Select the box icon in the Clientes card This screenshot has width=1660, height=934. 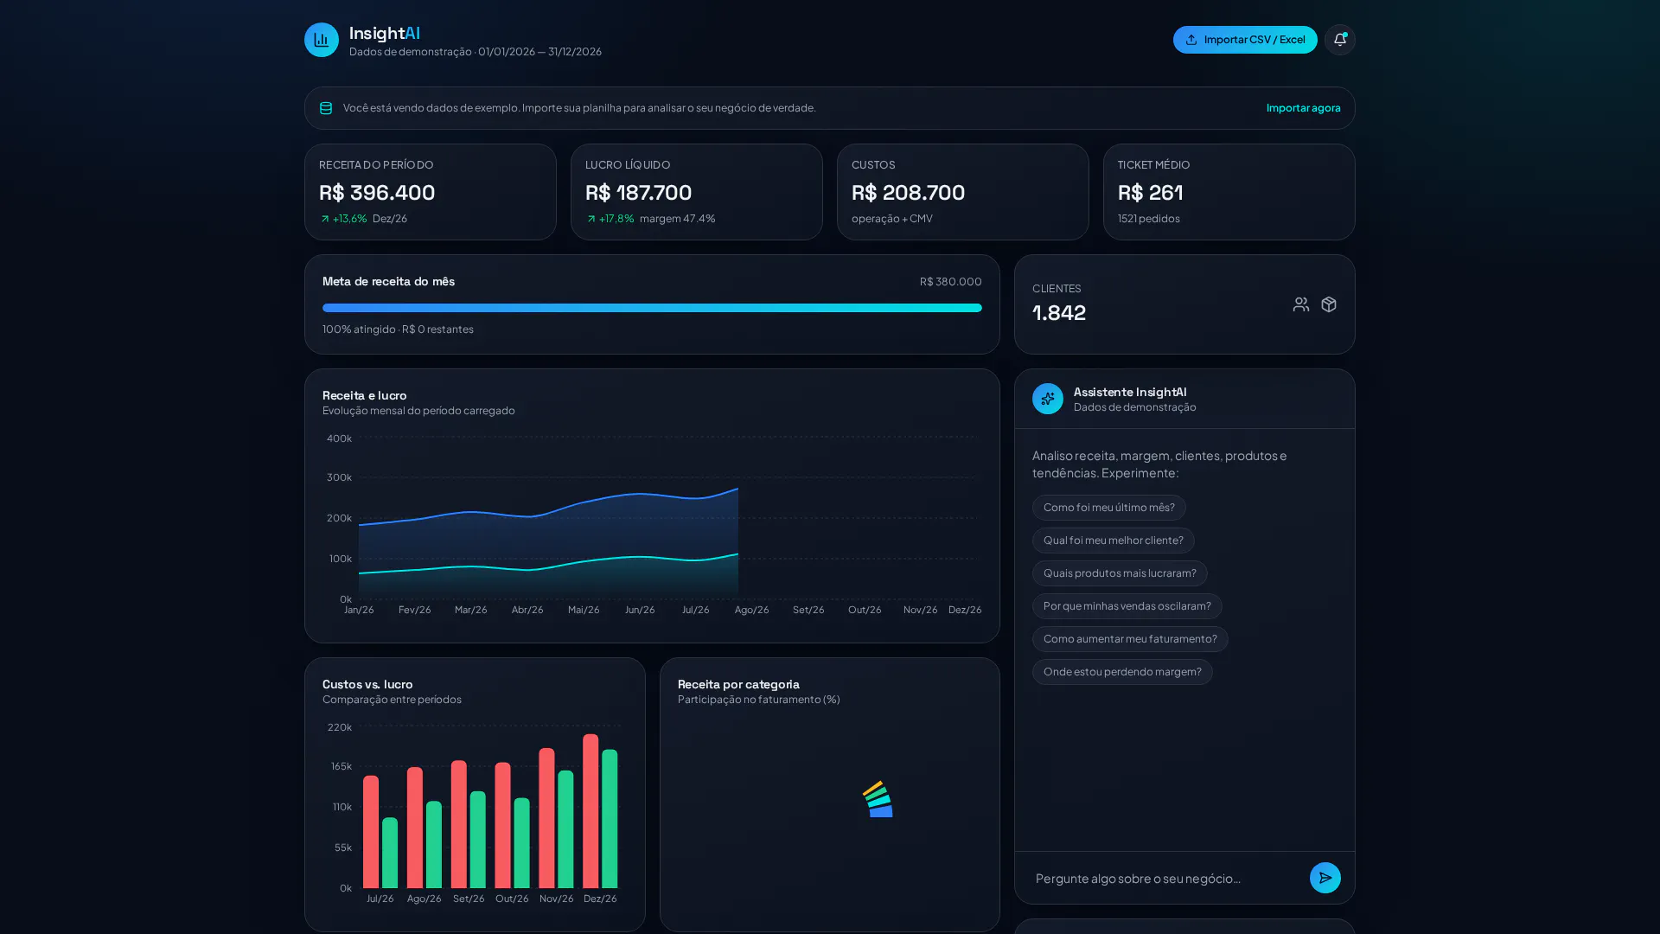(1329, 304)
